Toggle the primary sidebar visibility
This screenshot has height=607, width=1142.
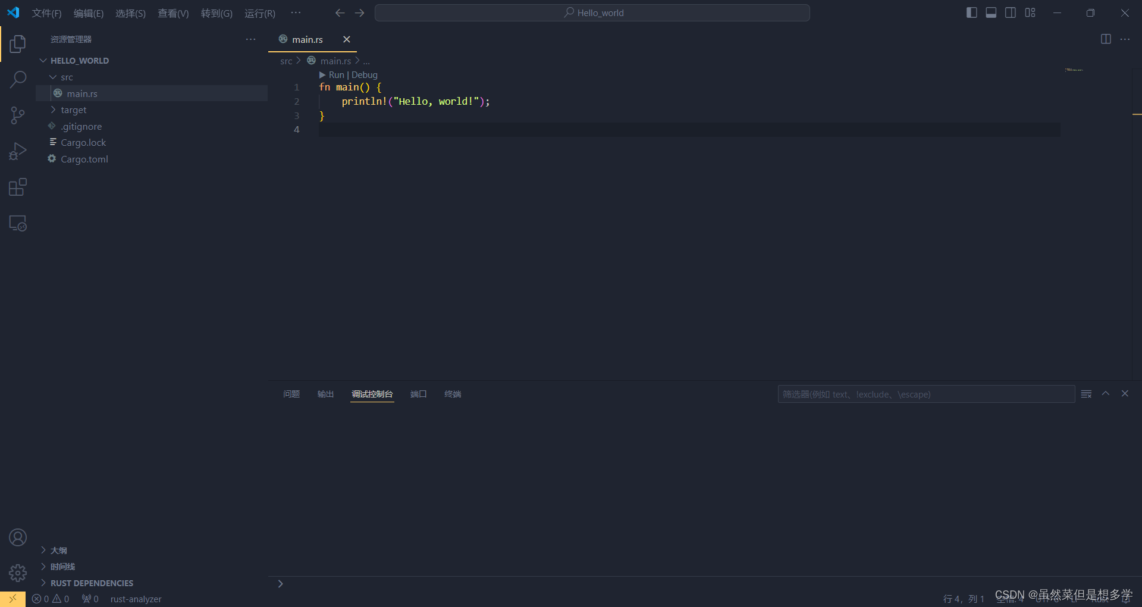click(x=971, y=12)
